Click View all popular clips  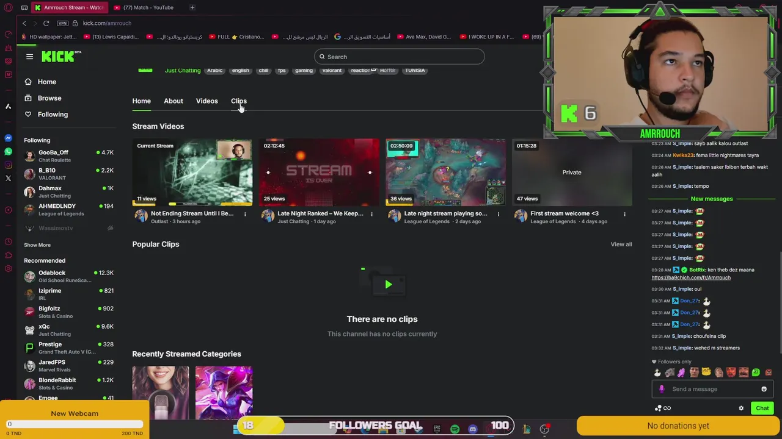click(x=621, y=244)
